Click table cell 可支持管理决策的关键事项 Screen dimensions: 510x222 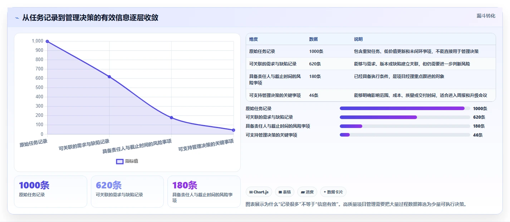pos(275,95)
